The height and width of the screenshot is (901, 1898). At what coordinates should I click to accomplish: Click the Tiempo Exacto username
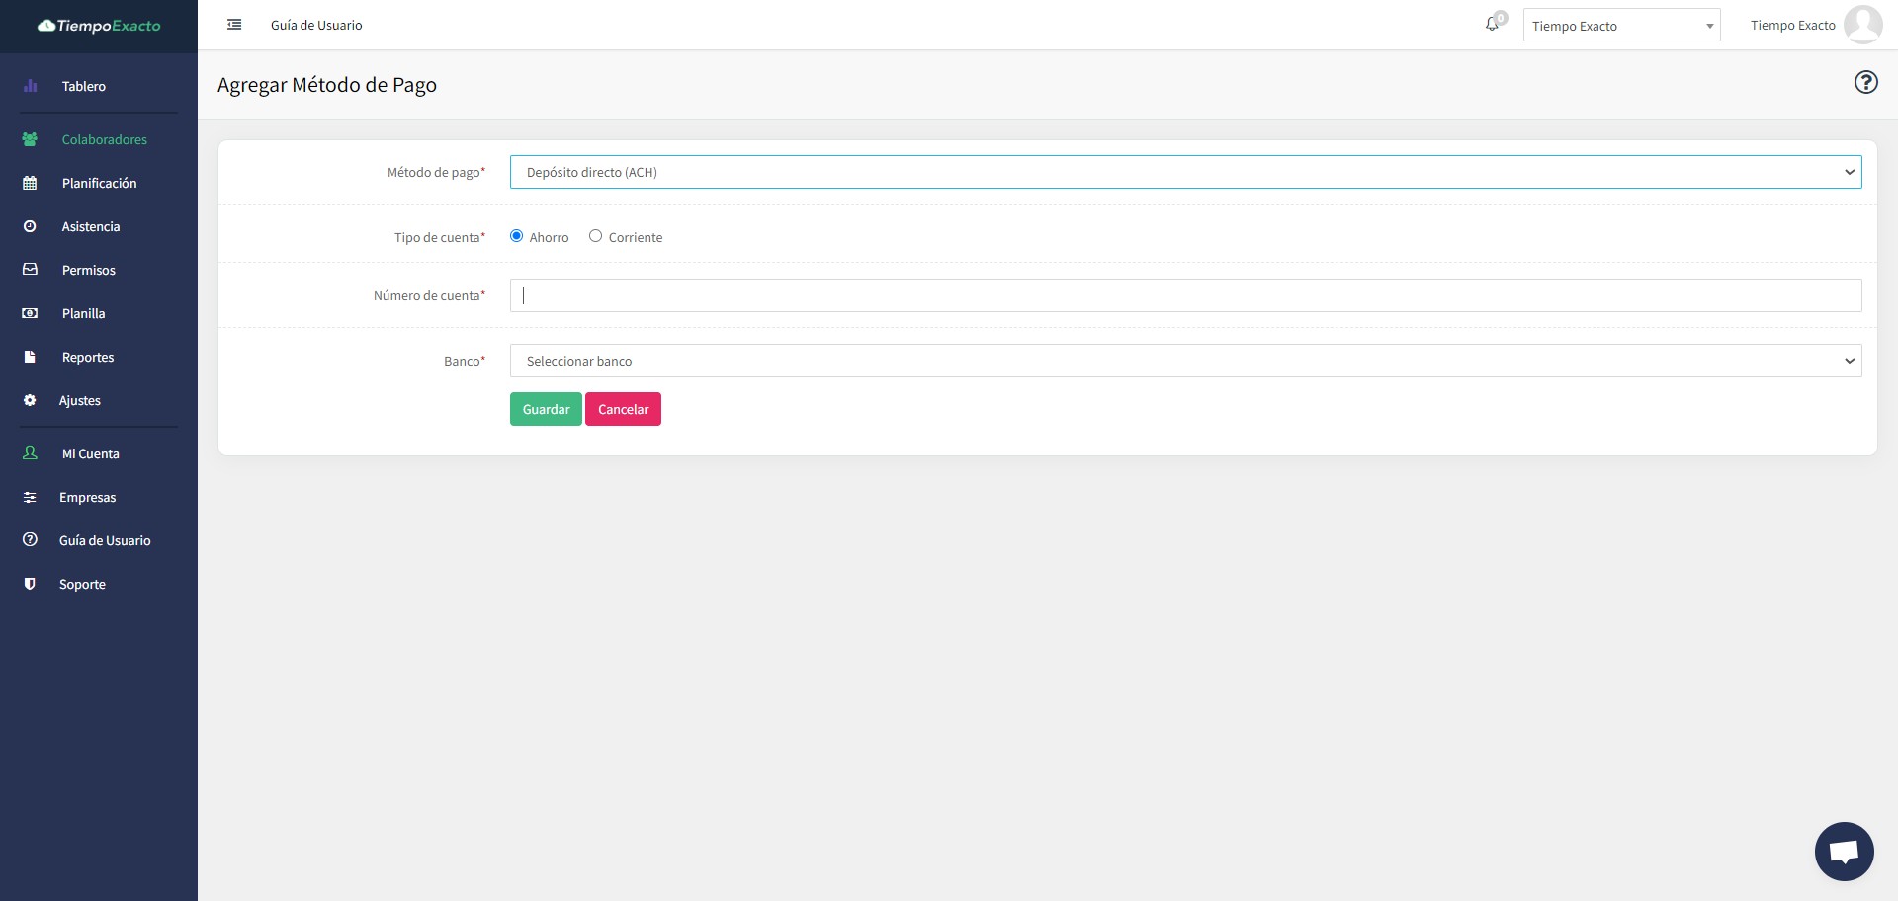pos(1792,25)
